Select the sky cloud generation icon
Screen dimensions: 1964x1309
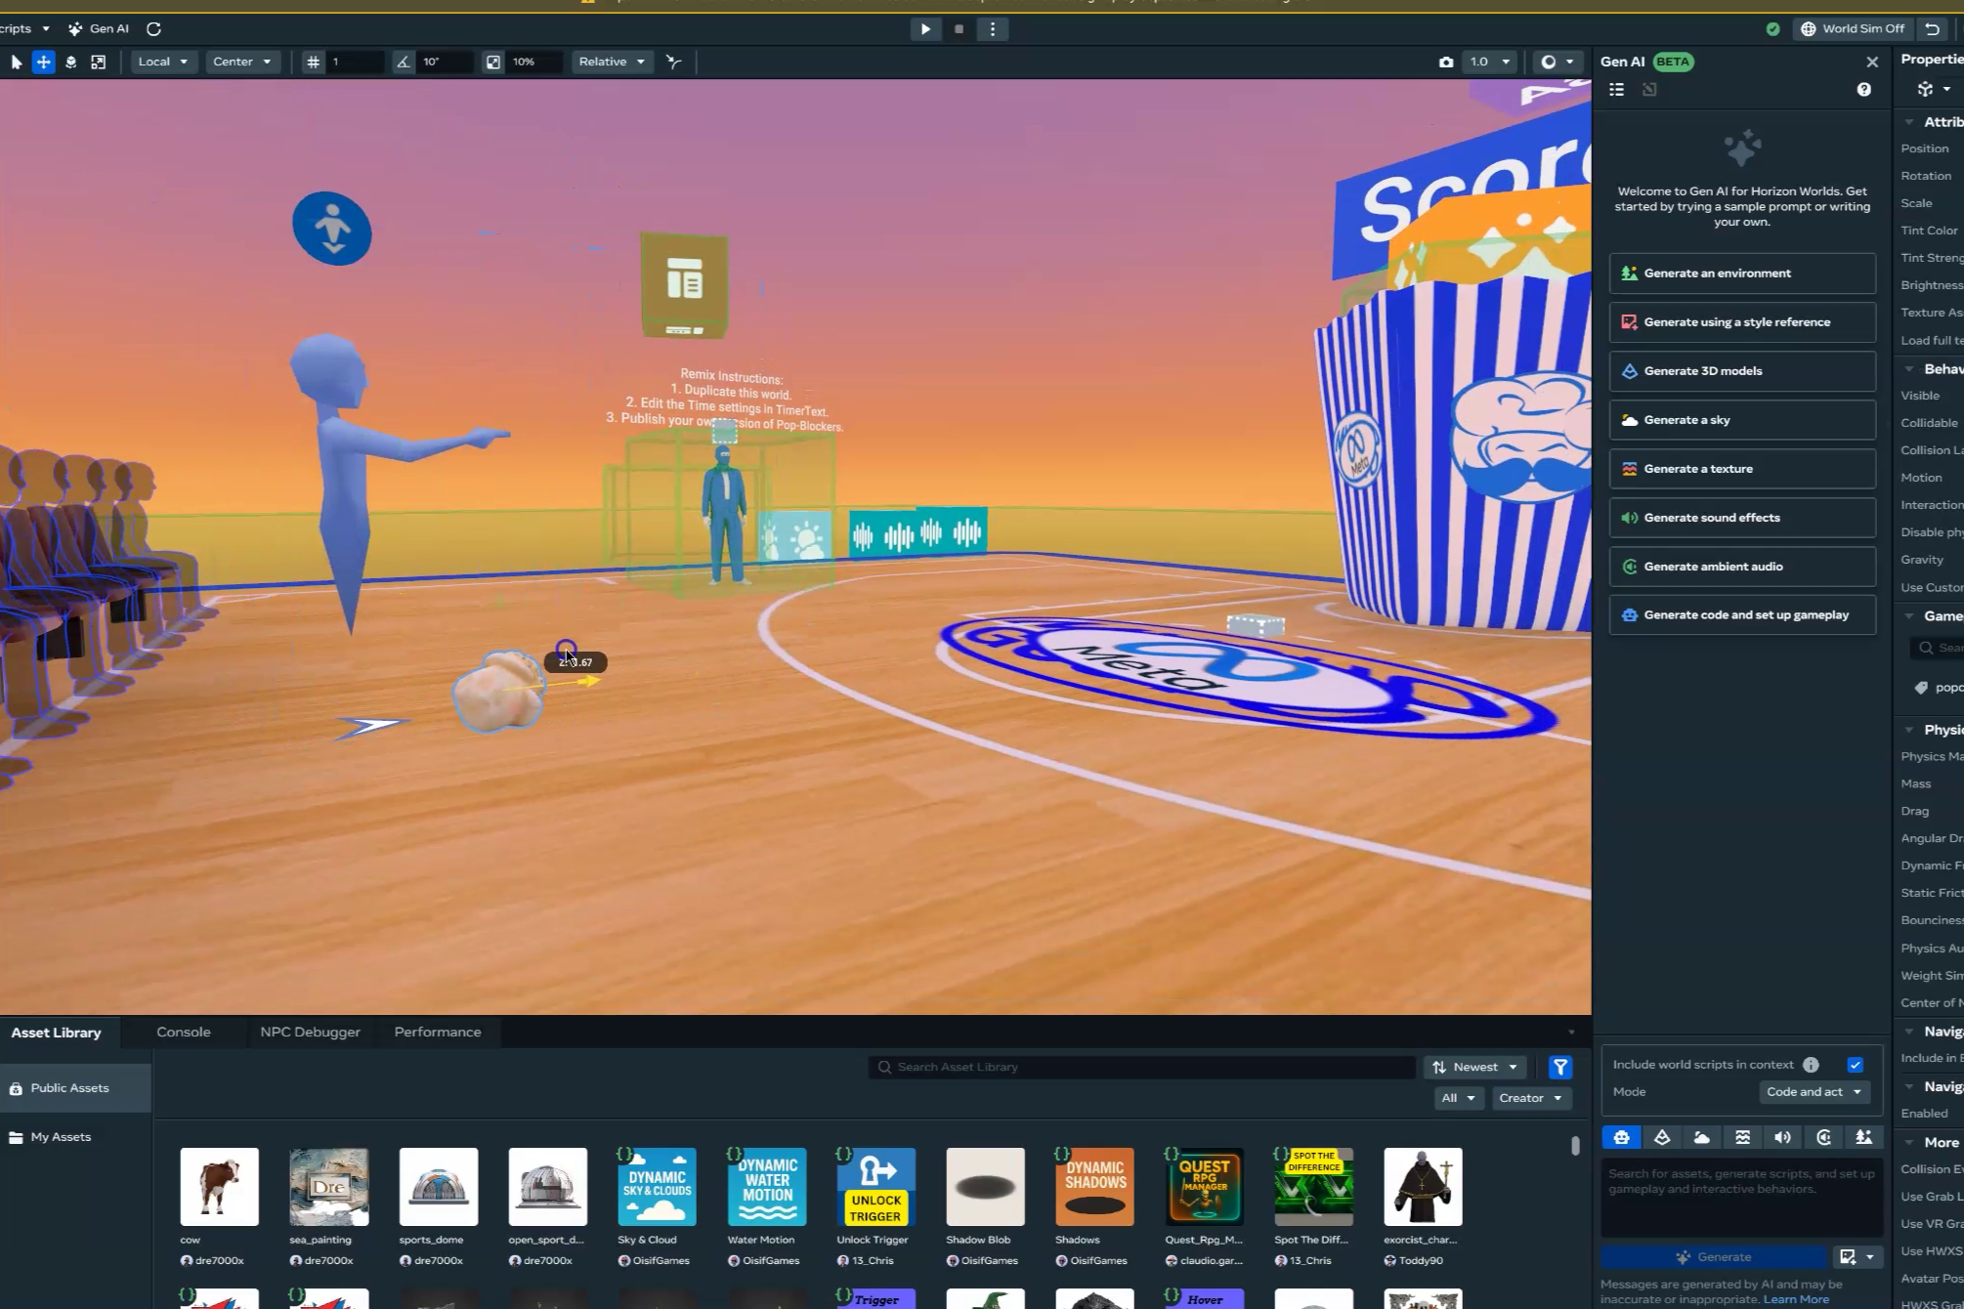tap(1702, 1137)
